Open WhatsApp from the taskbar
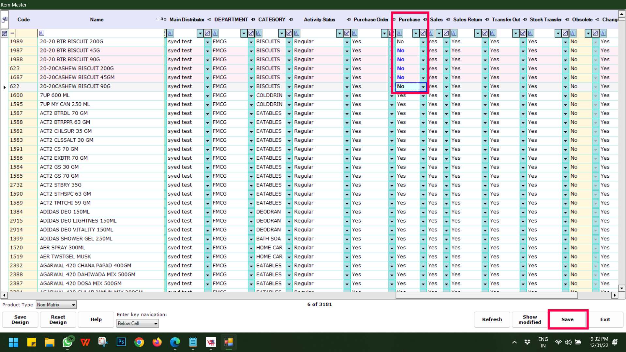This screenshot has height=352, width=626. 67,342
